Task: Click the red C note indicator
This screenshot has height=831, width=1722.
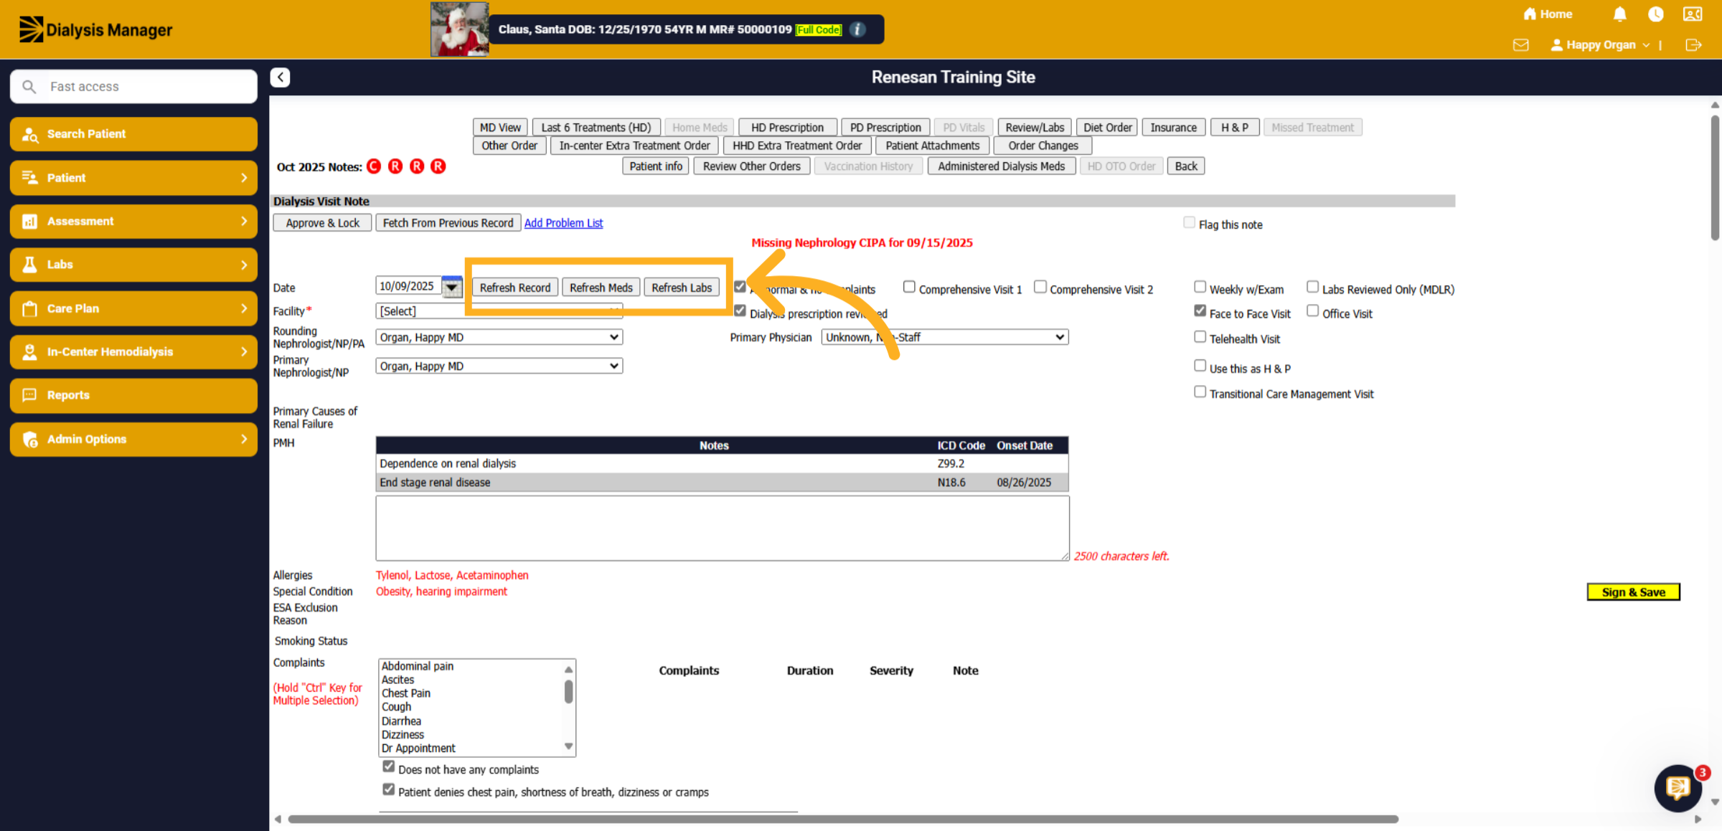Action: coord(374,166)
